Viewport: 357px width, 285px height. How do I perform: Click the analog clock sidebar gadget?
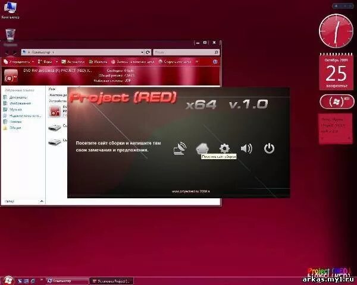point(336,31)
